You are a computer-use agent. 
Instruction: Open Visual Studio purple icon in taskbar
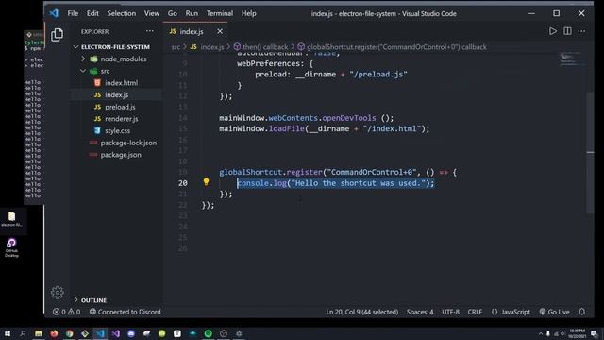point(115,333)
